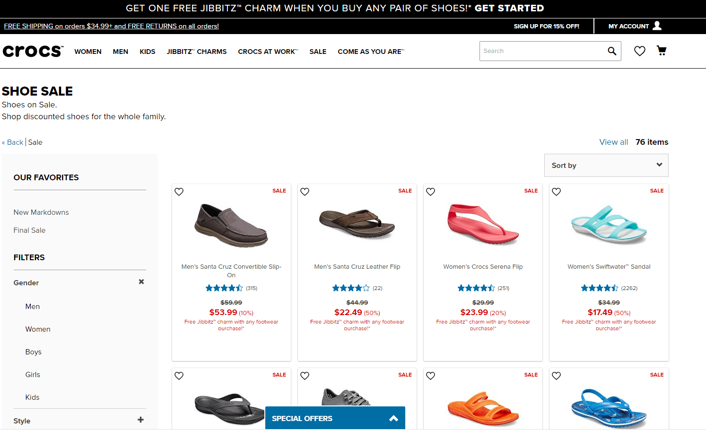This screenshot has height=431, width=706.
Task: Click View all items link
Action: point(614,142)
